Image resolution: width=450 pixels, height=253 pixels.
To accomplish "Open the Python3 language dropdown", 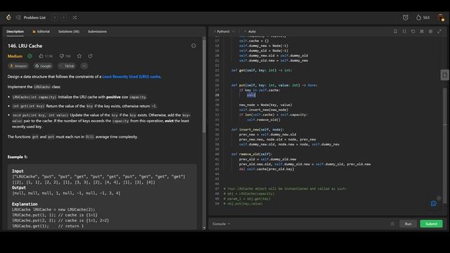I will tap(224, 32).
